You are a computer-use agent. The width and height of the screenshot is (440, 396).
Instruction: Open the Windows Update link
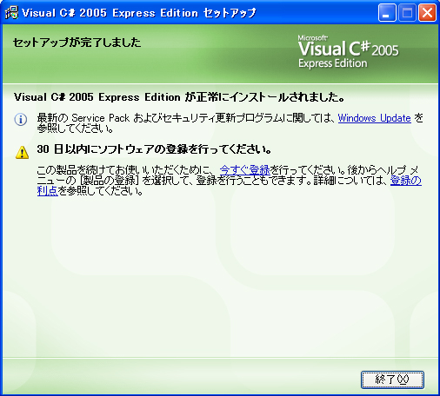(x=375, y=118)
